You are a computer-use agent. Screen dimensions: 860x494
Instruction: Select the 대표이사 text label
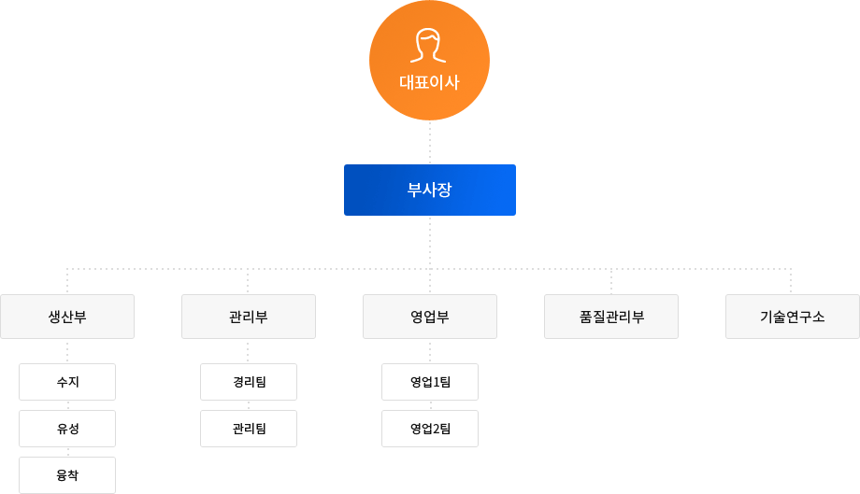click(429, 82)
